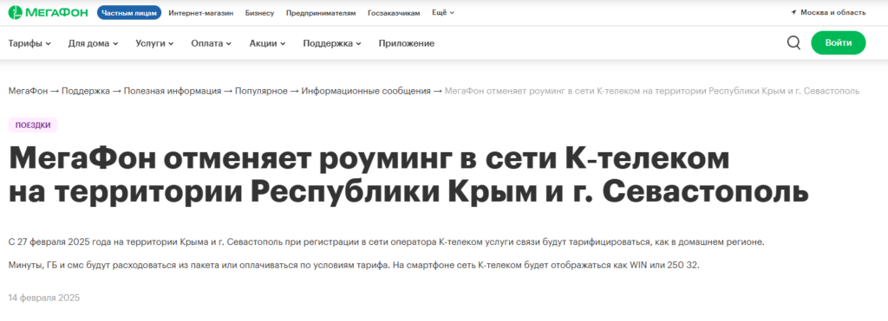Click the article headline about К-телеком
The image size is (888, 321).
408,176
